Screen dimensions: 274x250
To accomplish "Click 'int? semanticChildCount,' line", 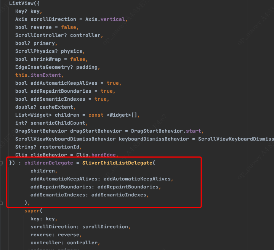I will (51, 123).
